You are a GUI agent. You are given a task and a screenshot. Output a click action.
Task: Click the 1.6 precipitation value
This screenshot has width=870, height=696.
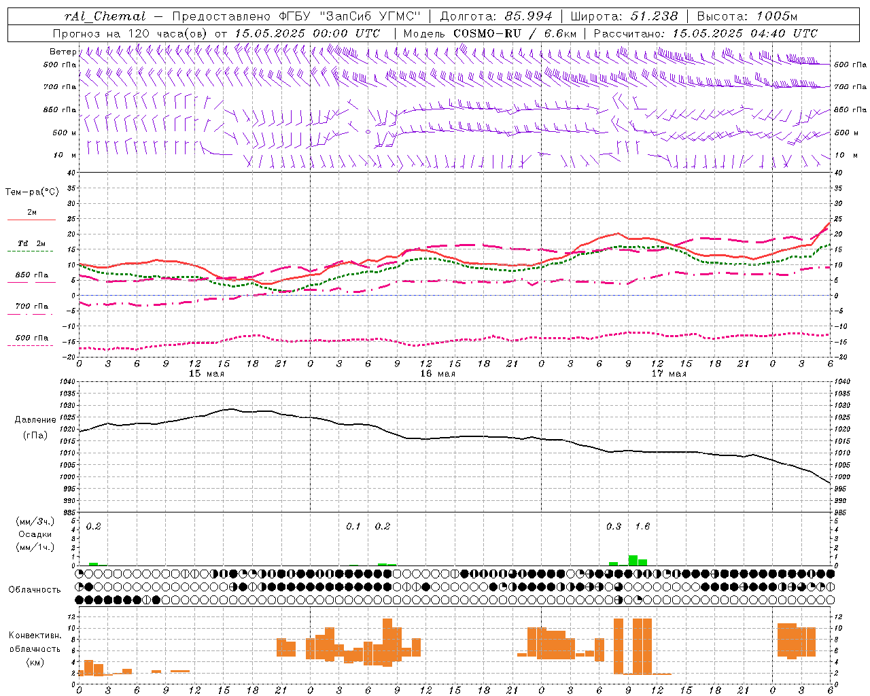coord(642,526)
